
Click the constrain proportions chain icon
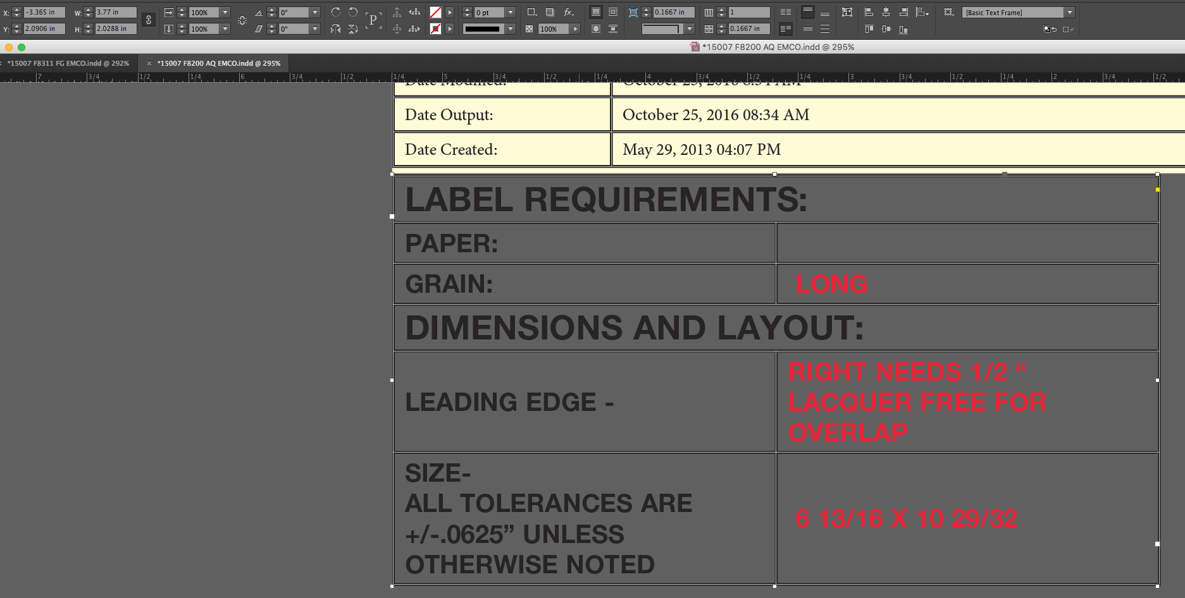coord(149,20)
